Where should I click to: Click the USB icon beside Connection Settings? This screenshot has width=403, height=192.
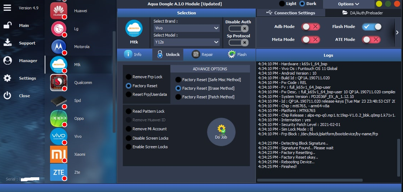(x=269, y=13)
